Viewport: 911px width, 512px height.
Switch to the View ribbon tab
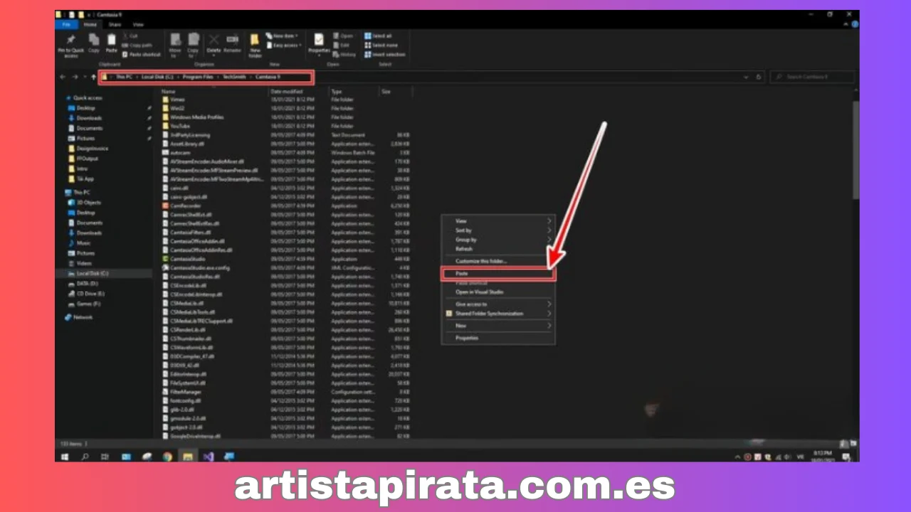click(138, 24)
